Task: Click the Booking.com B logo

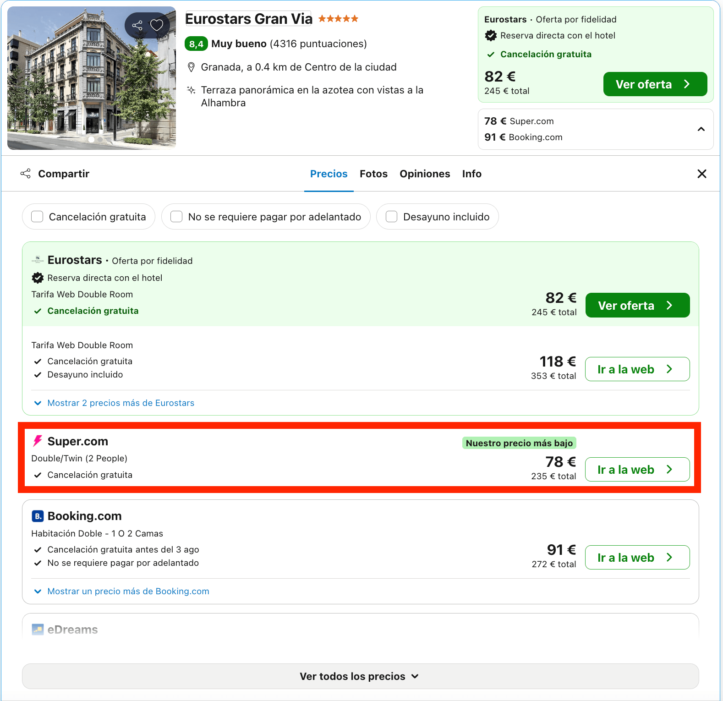Action: tap(38, 516)
